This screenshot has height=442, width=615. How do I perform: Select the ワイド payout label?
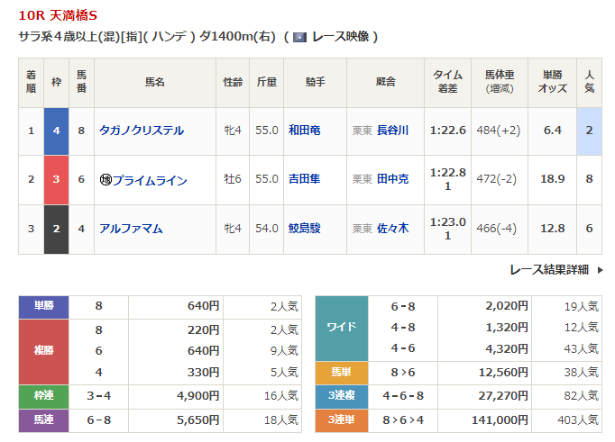pos(341,328)
